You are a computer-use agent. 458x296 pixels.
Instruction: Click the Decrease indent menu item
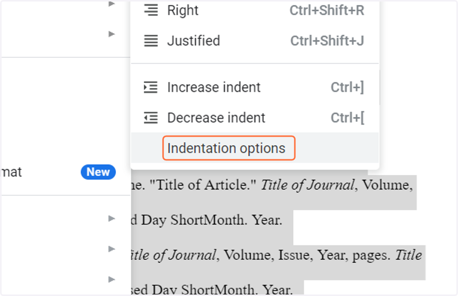255,118
